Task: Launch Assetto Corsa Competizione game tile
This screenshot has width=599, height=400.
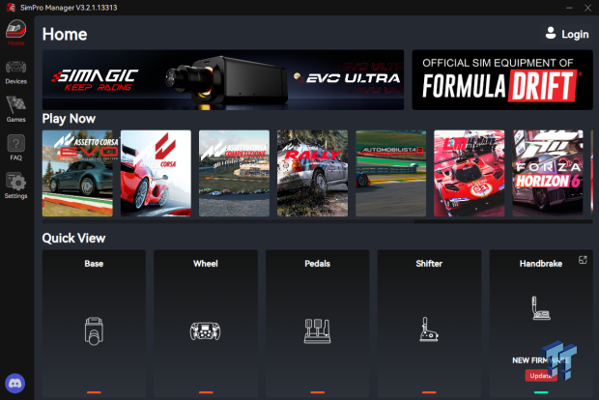Action: tap(234, 174)
